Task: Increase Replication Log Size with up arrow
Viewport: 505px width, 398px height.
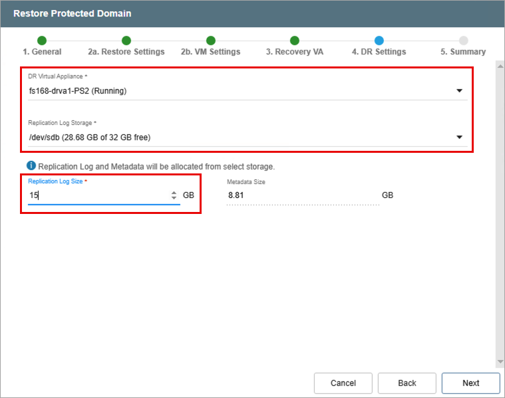Action: click(x=174, y=193)
